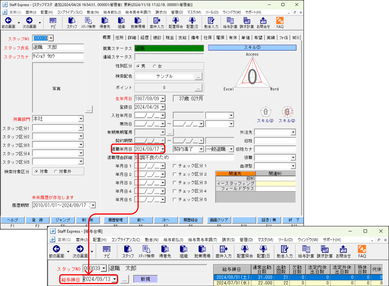Open 生年月日 date picker dropdown
The height and width of the screenshot is (286, 389).
163,99
